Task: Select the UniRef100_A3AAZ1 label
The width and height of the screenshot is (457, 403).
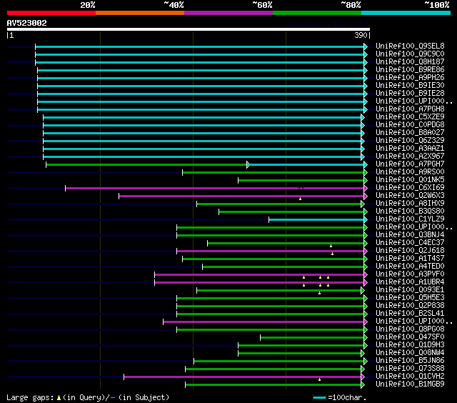Action: (x=410, y=149)
